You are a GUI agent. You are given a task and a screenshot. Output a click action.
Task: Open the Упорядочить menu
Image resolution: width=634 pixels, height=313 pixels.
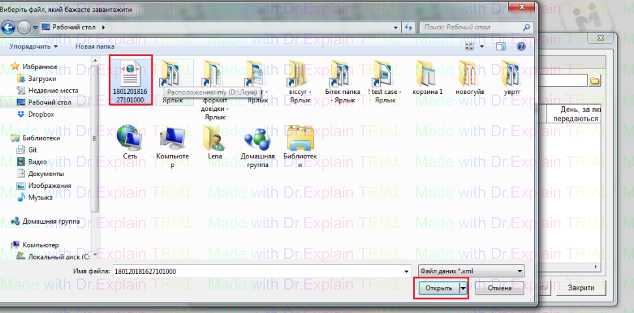coord(33,47)
